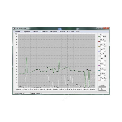The height and width of the screenshot is (122, 122).
Task: Toggle the red RH % indicator
Action: (99, 42)
